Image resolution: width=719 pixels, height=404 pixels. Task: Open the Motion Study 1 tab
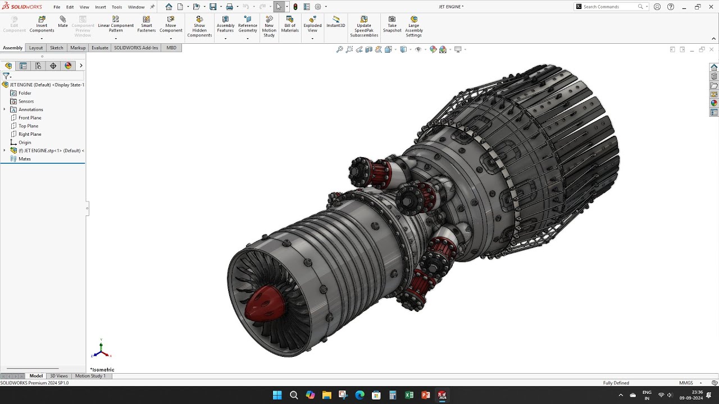pos(90,376)
